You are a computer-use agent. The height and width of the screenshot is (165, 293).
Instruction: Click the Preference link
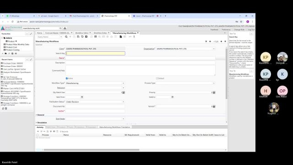[226, 29]
